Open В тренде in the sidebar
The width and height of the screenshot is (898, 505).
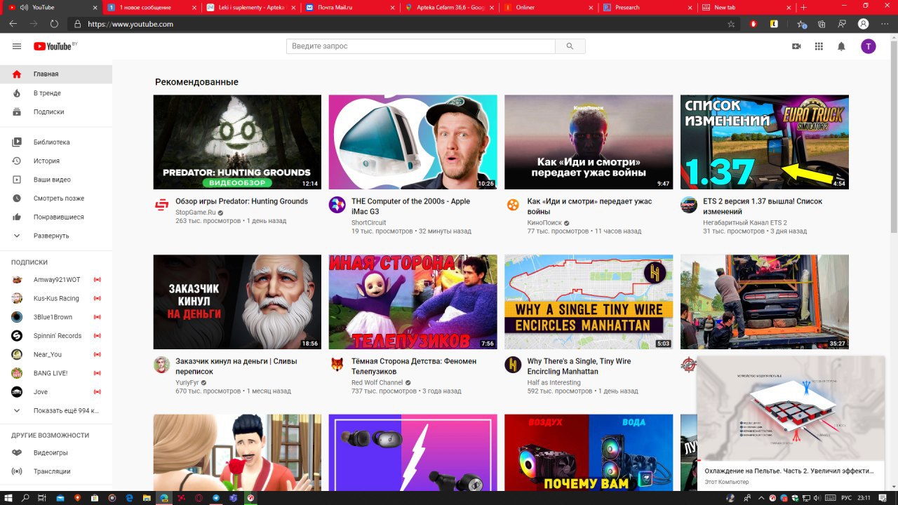[56, 93]
